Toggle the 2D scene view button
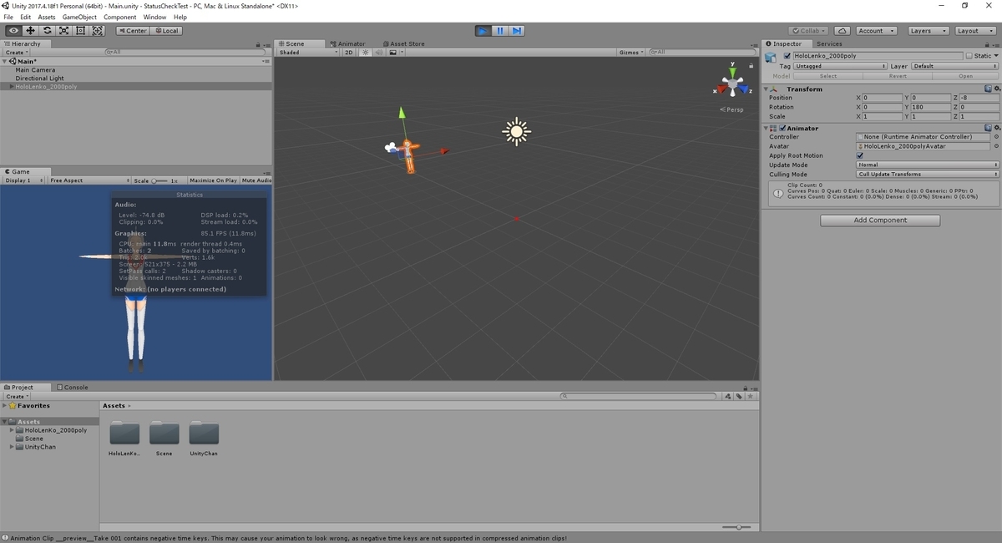 coord(349,52)
